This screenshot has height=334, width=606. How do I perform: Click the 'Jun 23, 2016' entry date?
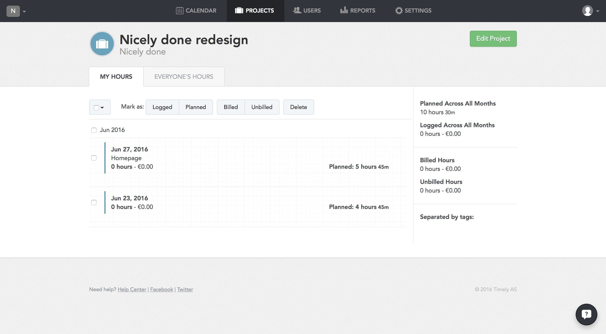(130, 198)
